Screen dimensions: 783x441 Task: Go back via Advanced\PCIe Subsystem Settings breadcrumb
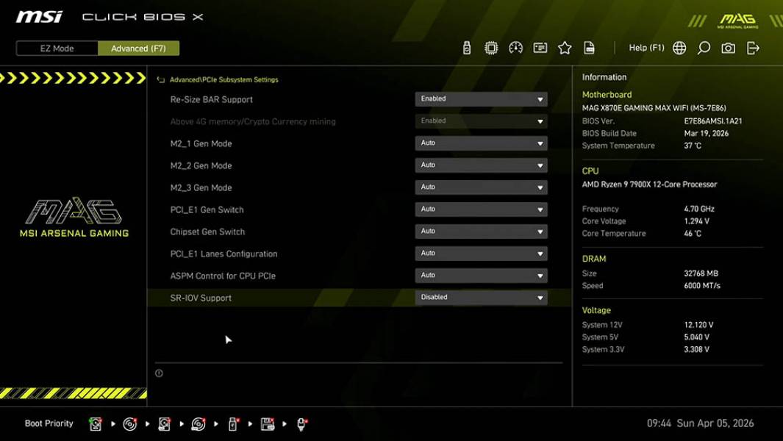coord(221,79)
